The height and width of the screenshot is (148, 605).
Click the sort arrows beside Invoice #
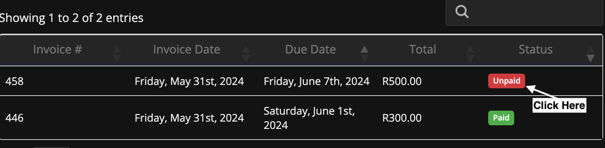pos(116,53)
